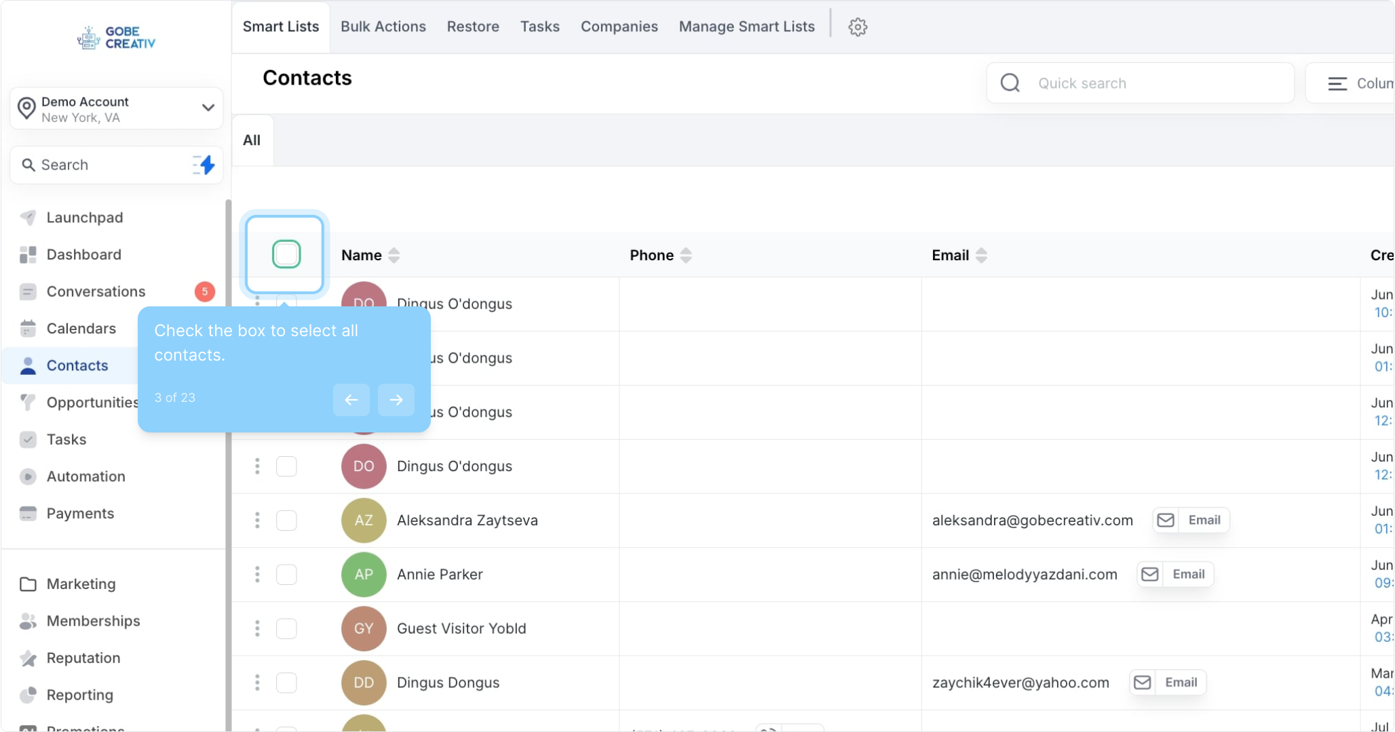
Task: Switch to the Bulk Actions tab
Action: [383, 26]
